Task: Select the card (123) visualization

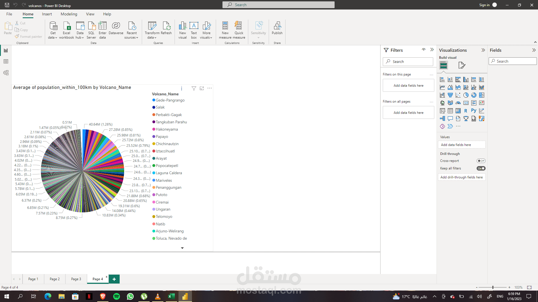Action: (466, 103)
